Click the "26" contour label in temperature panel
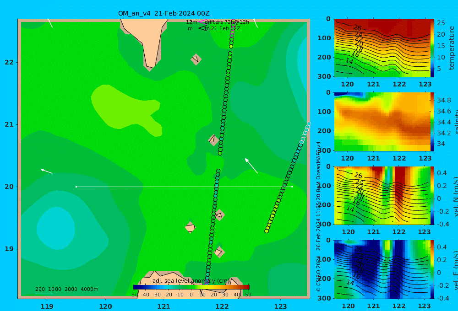This screenshot has height=311, width=458. [x=358, y=28]
